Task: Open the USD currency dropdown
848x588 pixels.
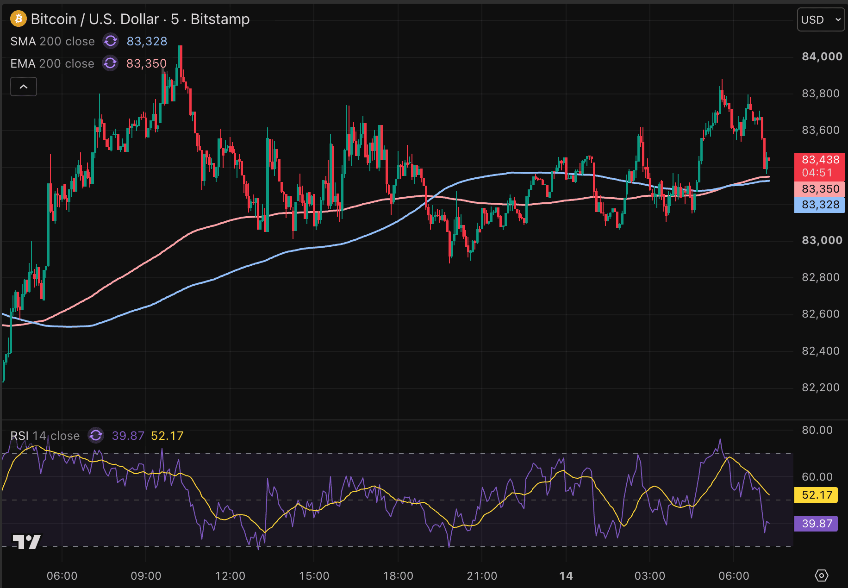Action: click(821, 20)
